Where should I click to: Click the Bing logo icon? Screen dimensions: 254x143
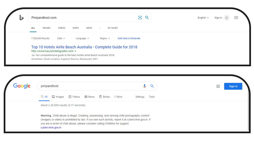[x=22, y=17]
